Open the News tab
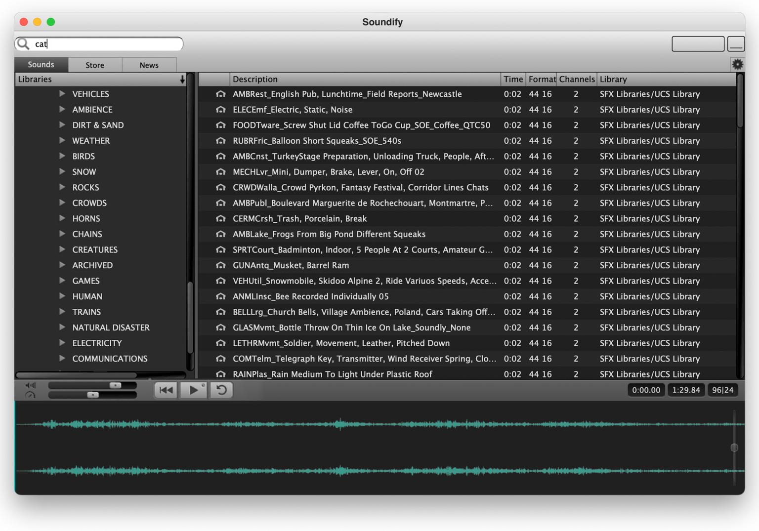The height and width of the screenshot is (531, 759). pos(149,65)
